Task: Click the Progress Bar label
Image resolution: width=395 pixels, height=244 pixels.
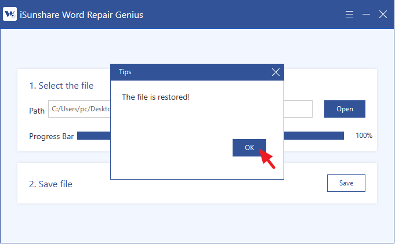Action: tap(51, 136)
